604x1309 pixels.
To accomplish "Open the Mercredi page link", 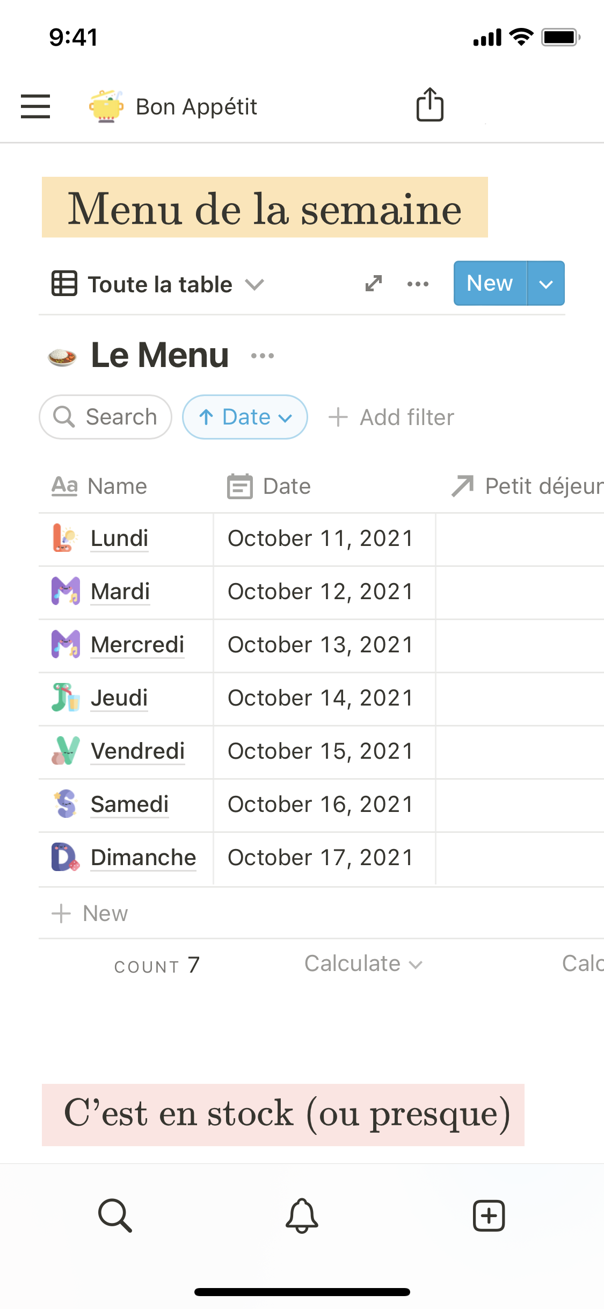I will 137,645.
